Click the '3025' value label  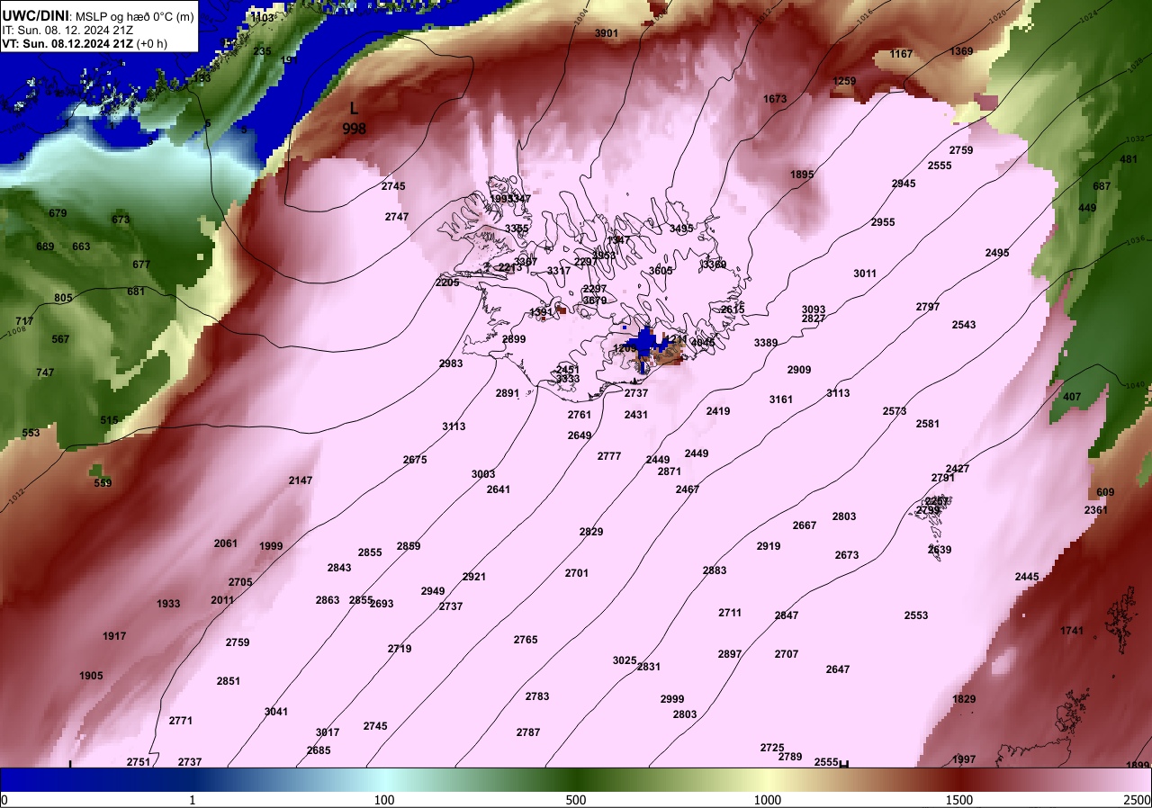625,660
